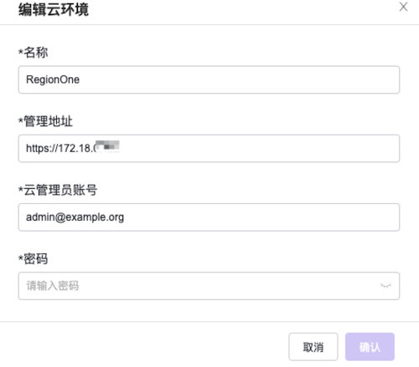Viewport: 419px width, 367px height.
Task: Click the *云管理员账号 field label
Action: coord(58,190)
